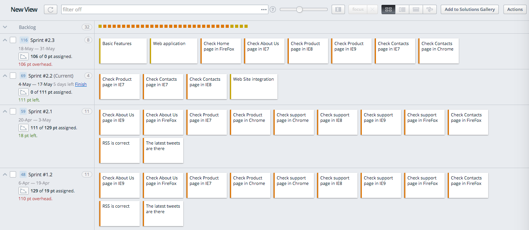Image resolution: width=529 pixels, height=230 pixels.
Task: Click the ID badge 69 of Sprint #2.2
Action: 23,76
